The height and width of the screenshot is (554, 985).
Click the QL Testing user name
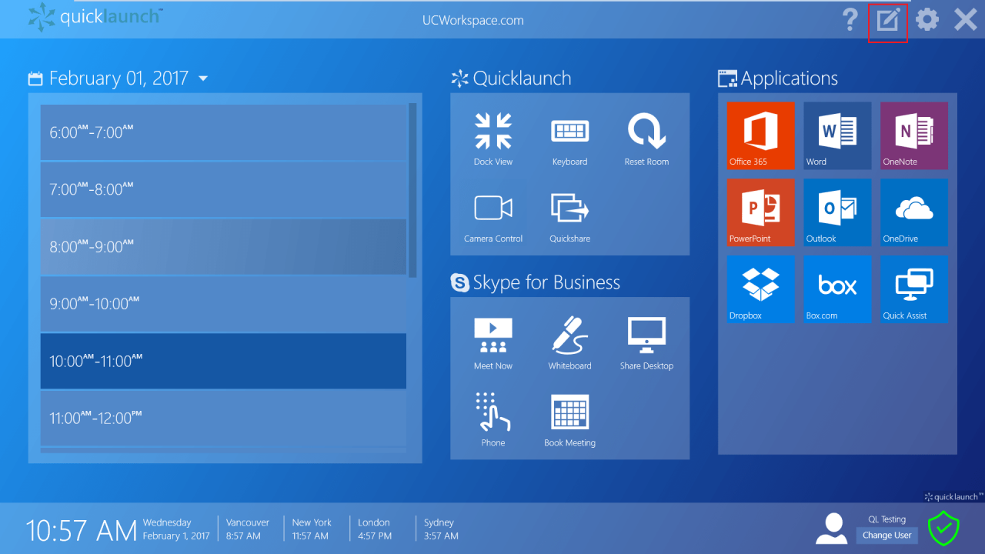886,519
